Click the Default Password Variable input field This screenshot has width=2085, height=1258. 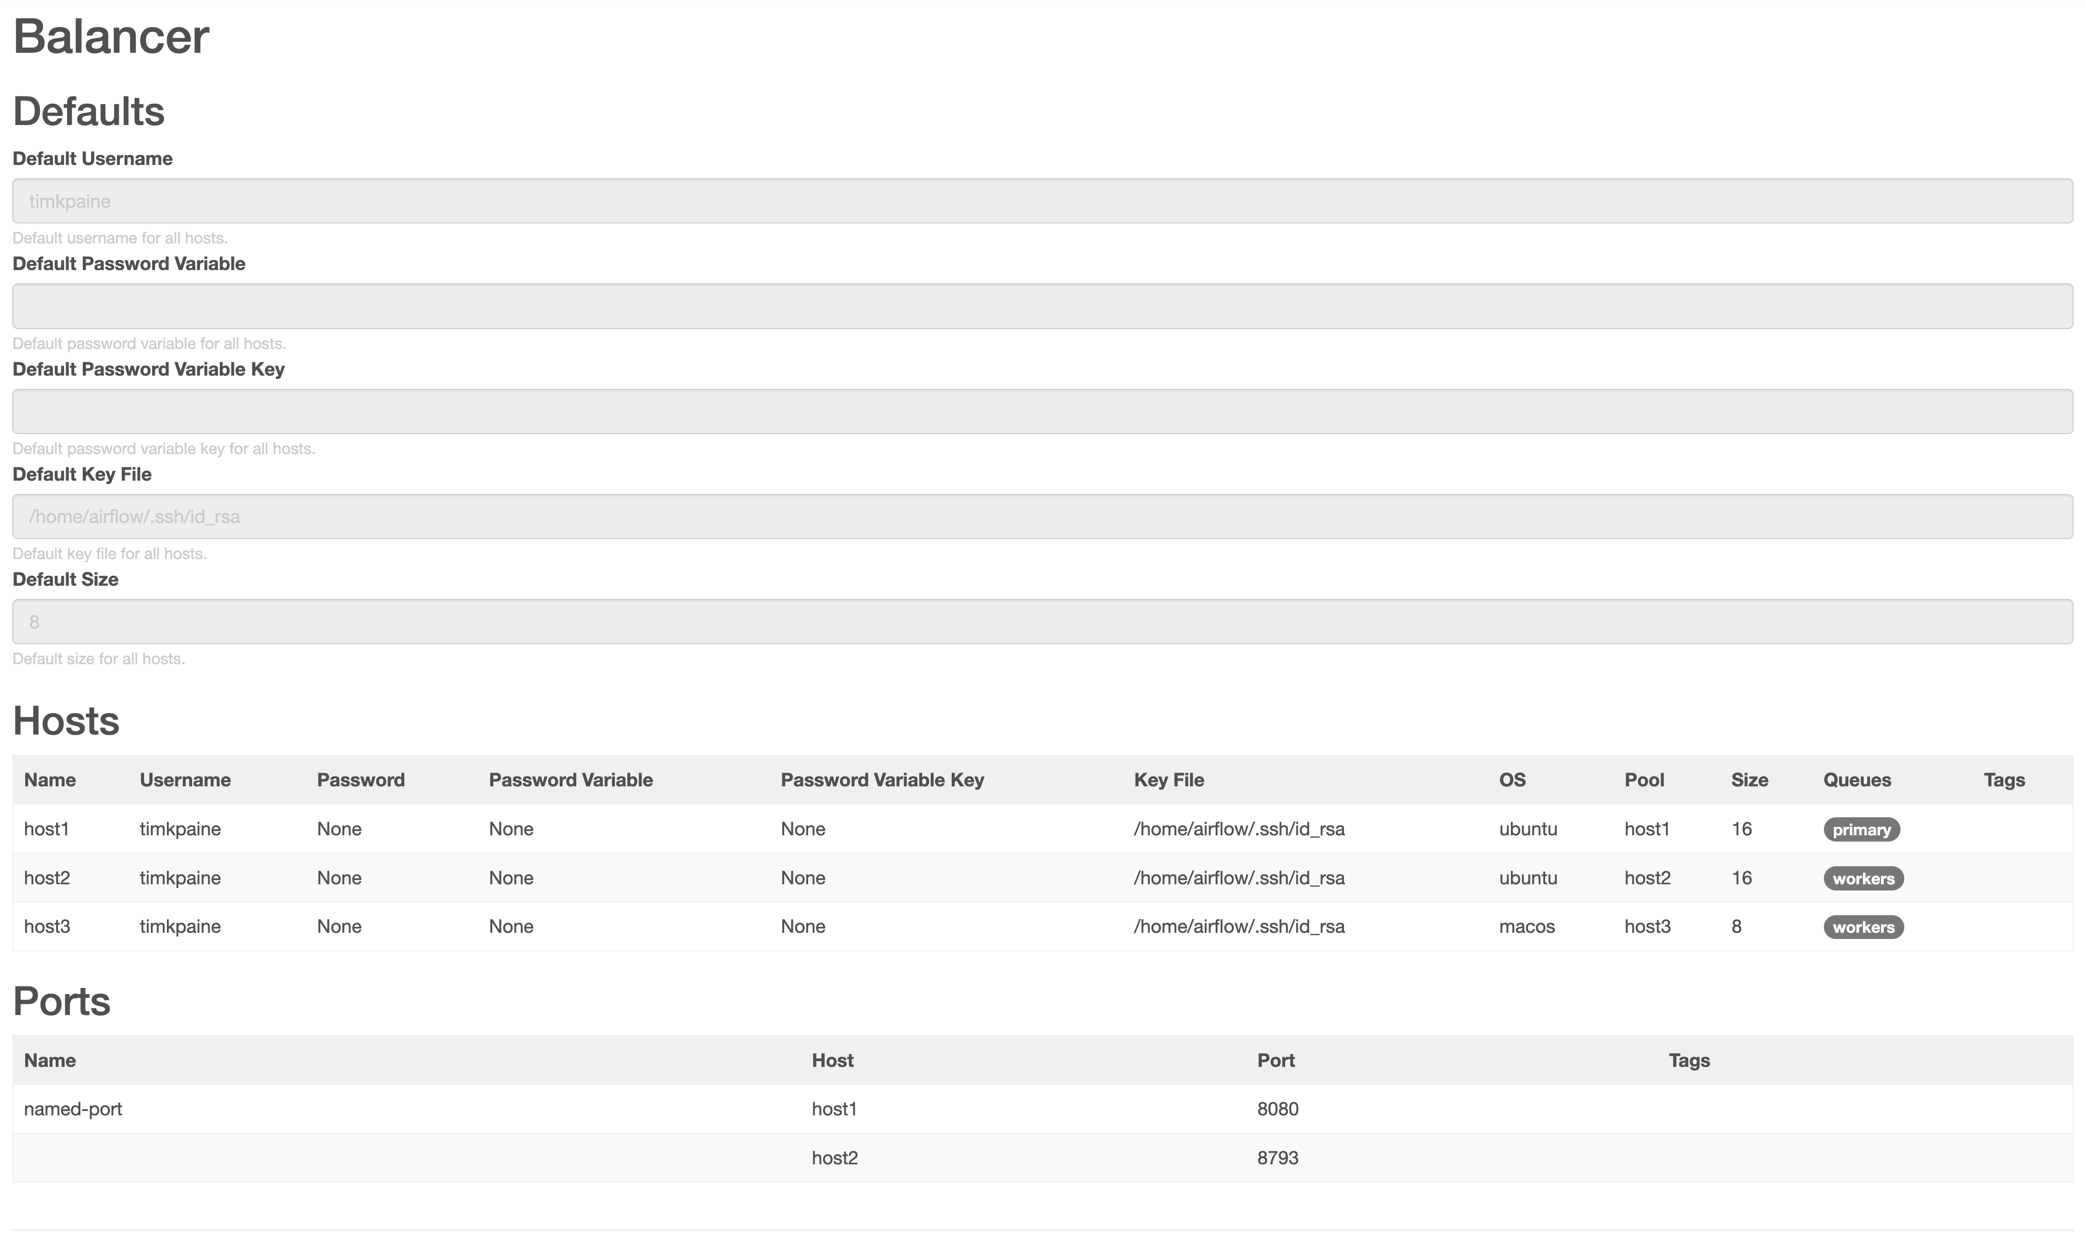point(1042,305)
